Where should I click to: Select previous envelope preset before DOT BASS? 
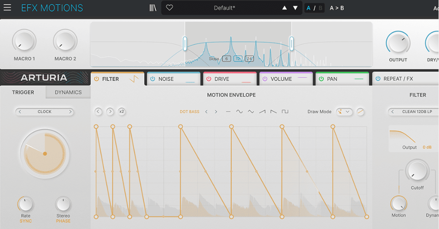tap(206, 112)
